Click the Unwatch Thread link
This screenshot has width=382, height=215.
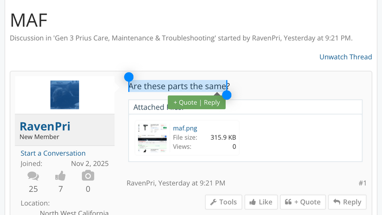click(345, 57)
